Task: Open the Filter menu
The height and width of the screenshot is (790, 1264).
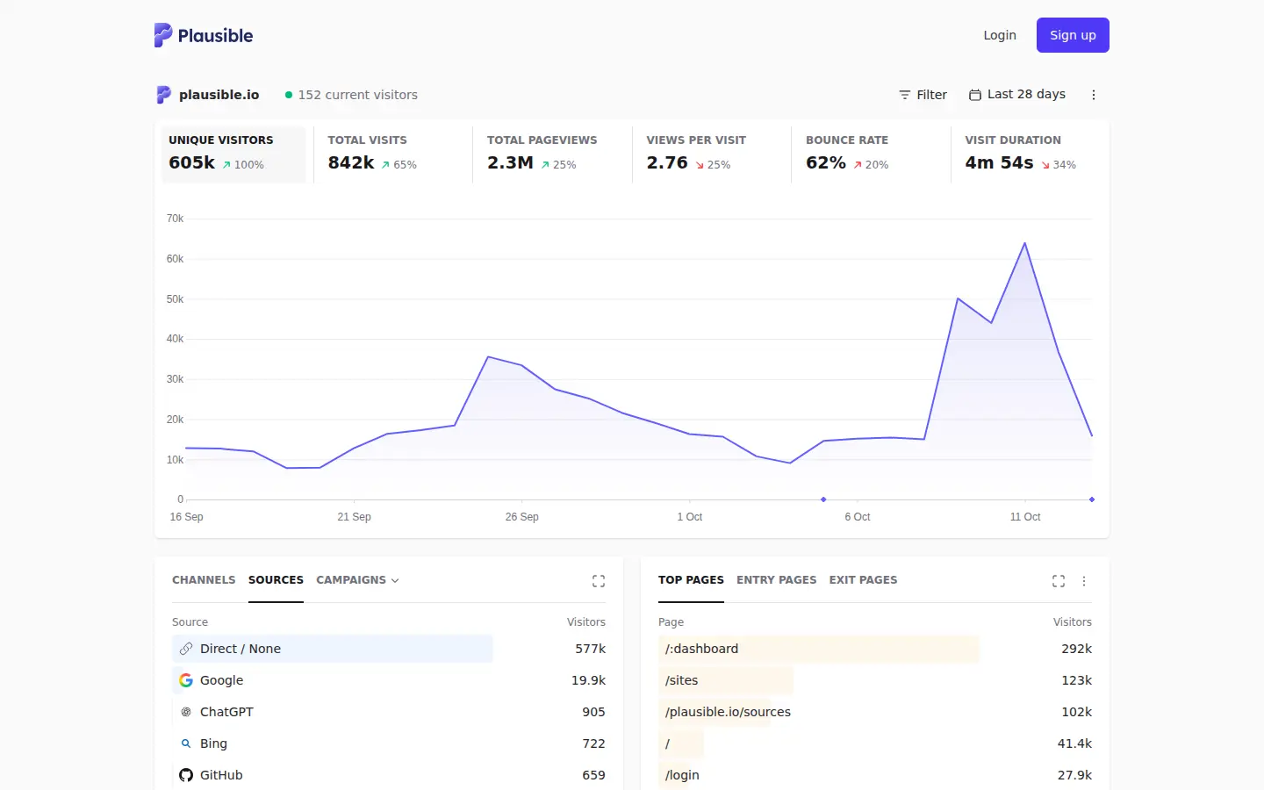Action: coord(923,95)
